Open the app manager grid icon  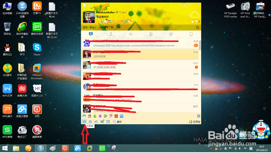click(x=199, y=116)
